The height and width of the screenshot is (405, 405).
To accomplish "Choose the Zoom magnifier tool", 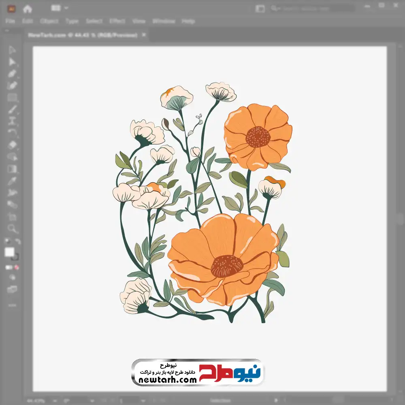I will pyautogui.click(x=12, y=228).
